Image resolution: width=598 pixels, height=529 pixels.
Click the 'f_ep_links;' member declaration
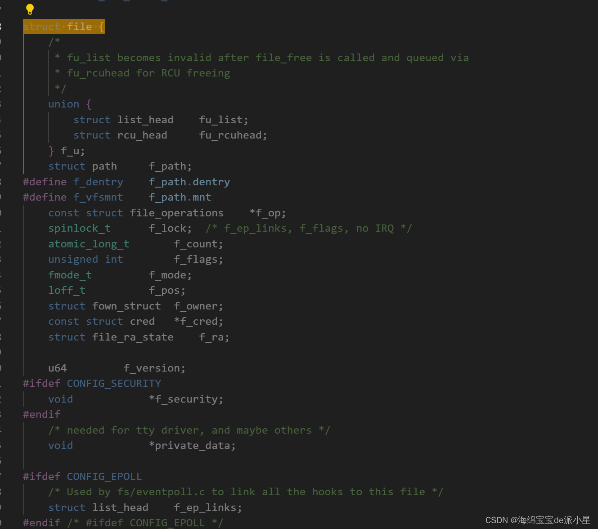click(208, 507)
